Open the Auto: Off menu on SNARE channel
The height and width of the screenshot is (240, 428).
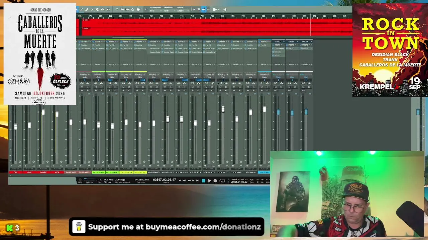[43, 169]
